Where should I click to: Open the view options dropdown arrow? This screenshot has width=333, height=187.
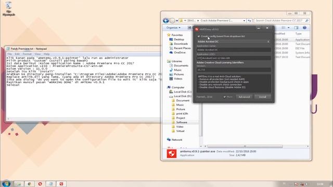click(288, 28)
